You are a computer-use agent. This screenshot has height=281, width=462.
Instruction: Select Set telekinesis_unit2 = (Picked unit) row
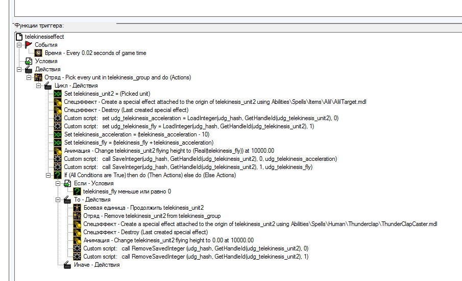click(107, 94)
